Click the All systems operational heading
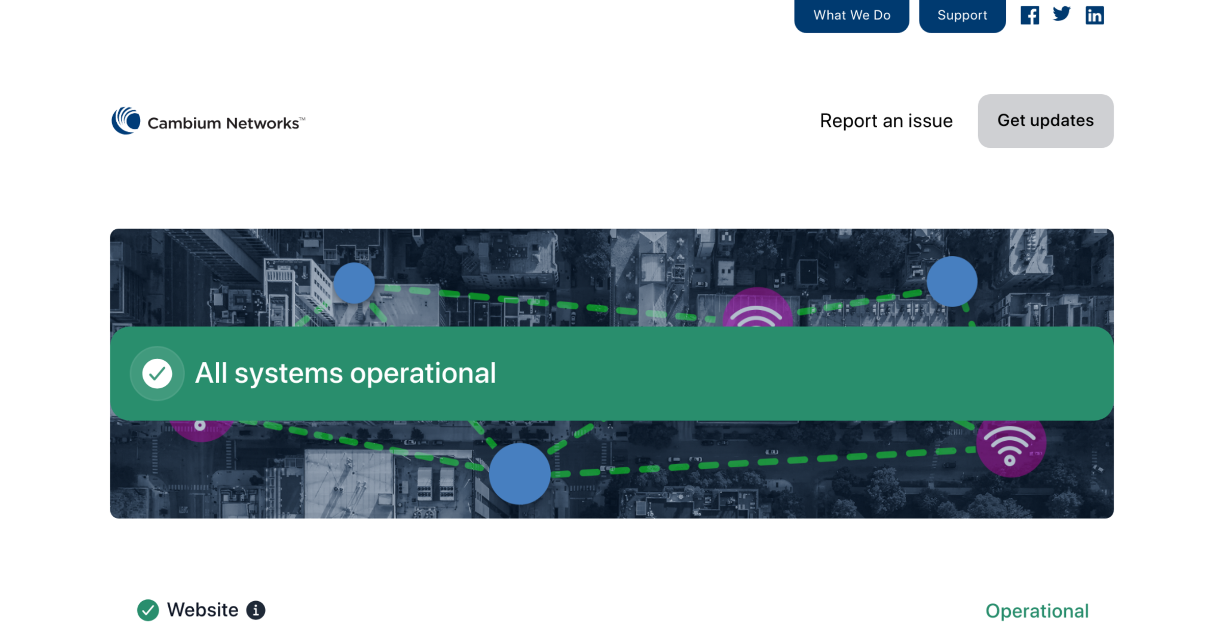This screenshot has width=1224, height=642. click(345, 373)
